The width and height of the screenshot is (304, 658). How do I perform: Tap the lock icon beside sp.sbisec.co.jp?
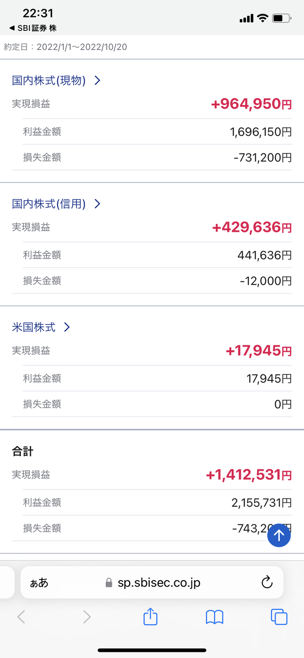[109, 582]
